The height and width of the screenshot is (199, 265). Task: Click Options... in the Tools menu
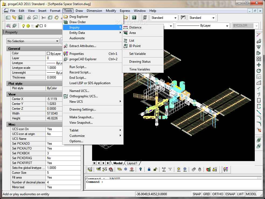pyautogui.click(x=76, y=141)
